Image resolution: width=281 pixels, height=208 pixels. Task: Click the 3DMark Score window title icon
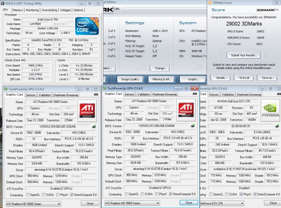210,3
